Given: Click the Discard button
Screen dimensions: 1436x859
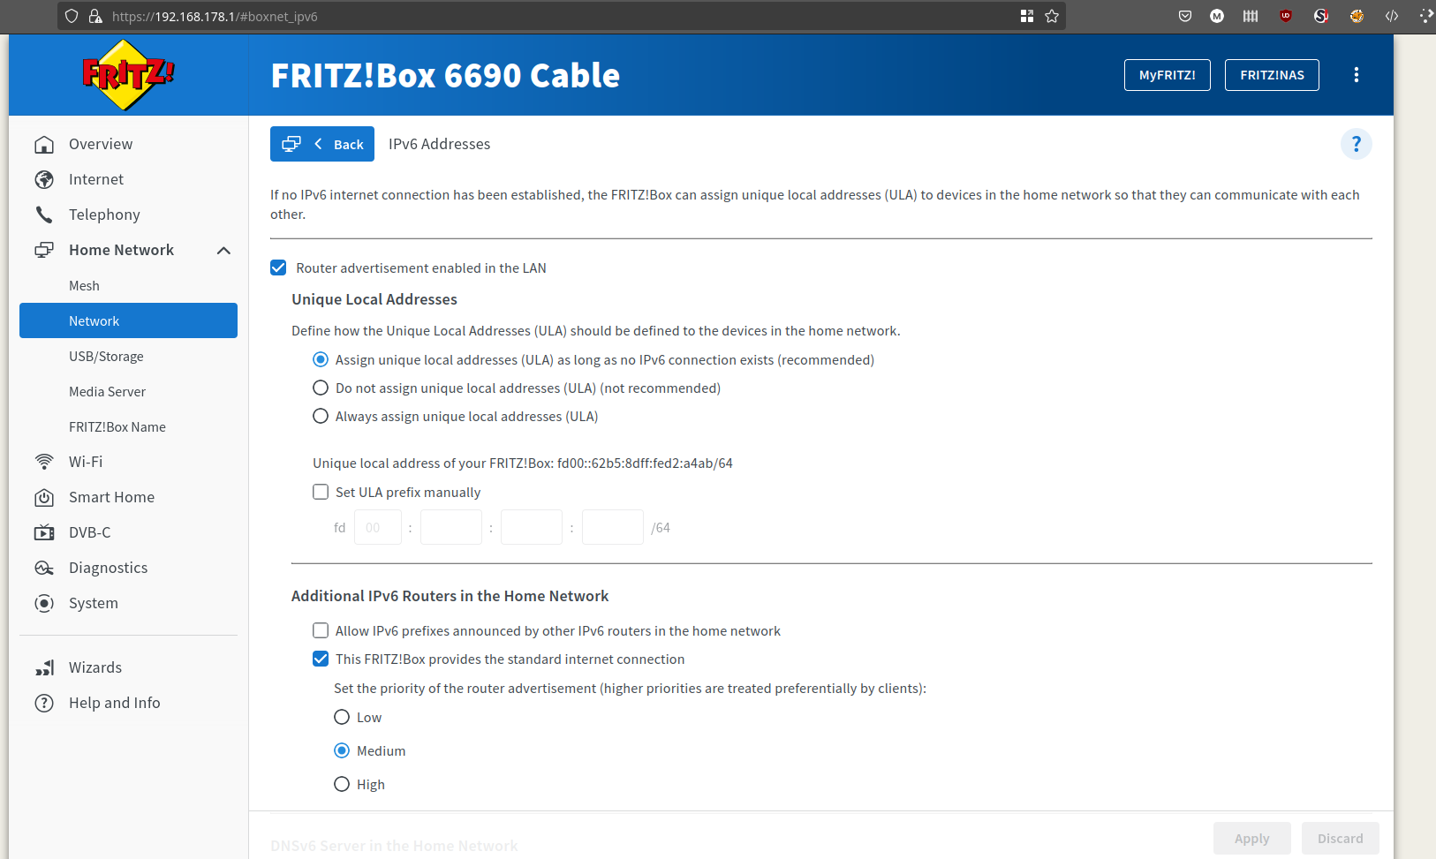Looking at the screenshot, I should (1341, 839).
